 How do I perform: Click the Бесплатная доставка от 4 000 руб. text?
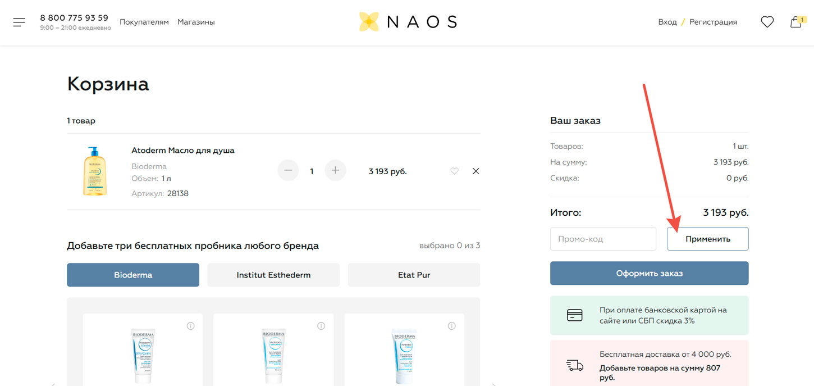[x=665, y=355]
